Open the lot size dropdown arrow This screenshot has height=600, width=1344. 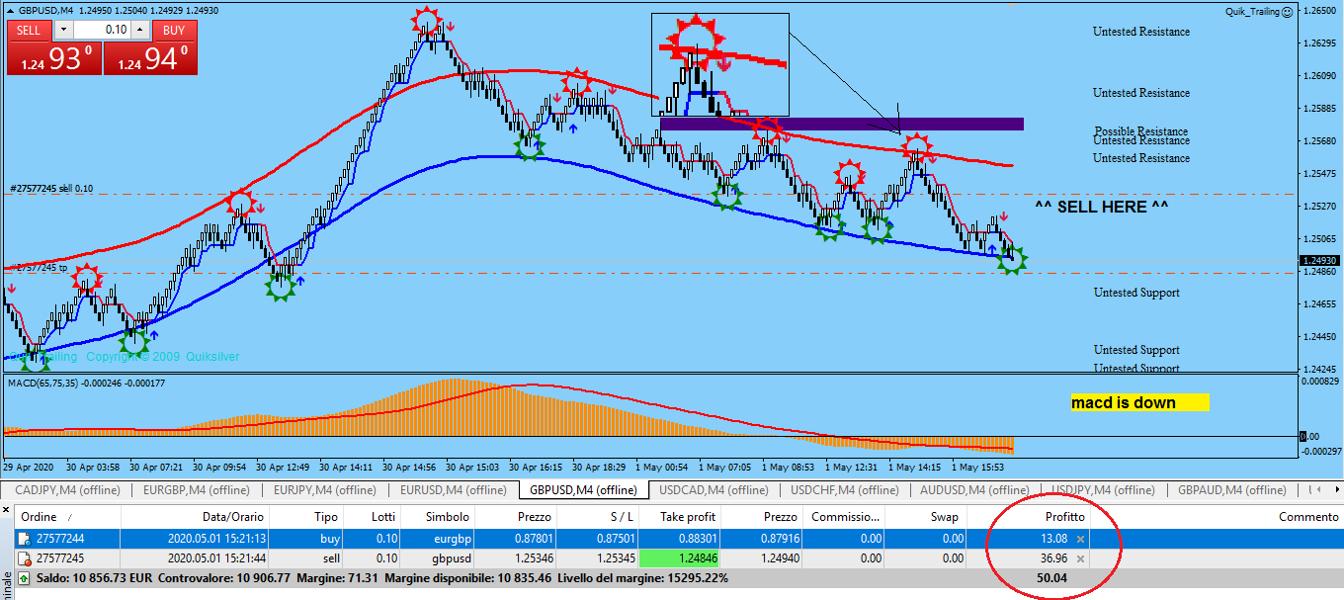coord(62,30)
